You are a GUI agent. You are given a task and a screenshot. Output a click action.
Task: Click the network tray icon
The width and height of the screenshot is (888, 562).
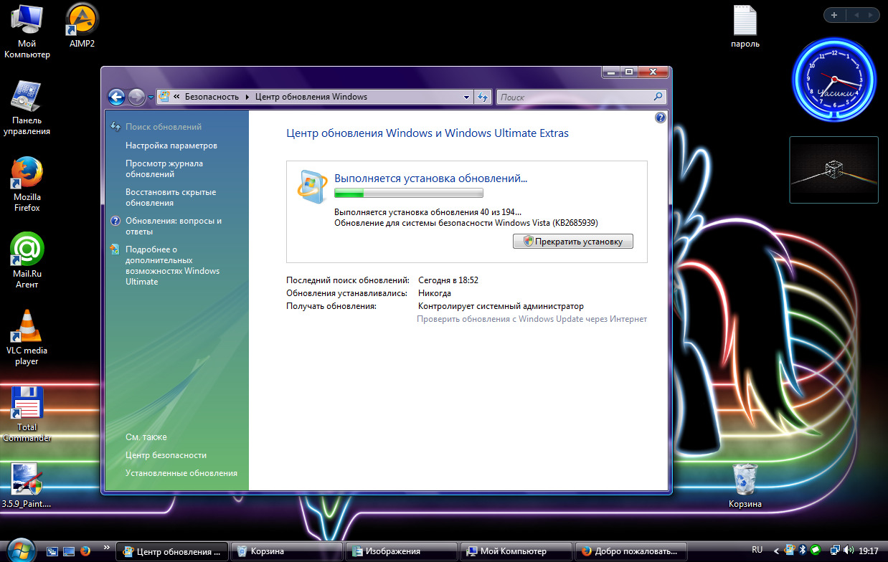[x=835, y=551]
